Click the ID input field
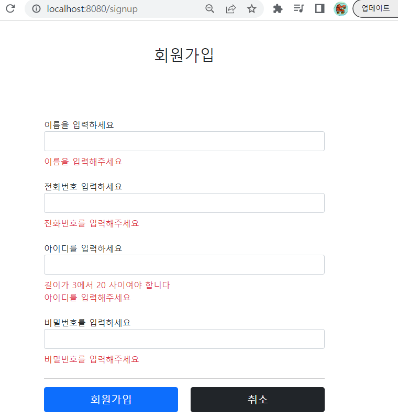398x420 pixels. coord(184,265)
